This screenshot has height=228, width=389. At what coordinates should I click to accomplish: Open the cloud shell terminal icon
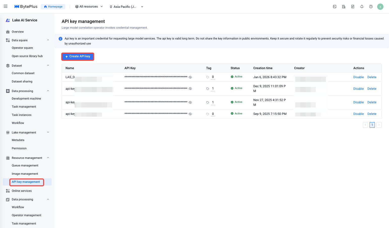335,7
